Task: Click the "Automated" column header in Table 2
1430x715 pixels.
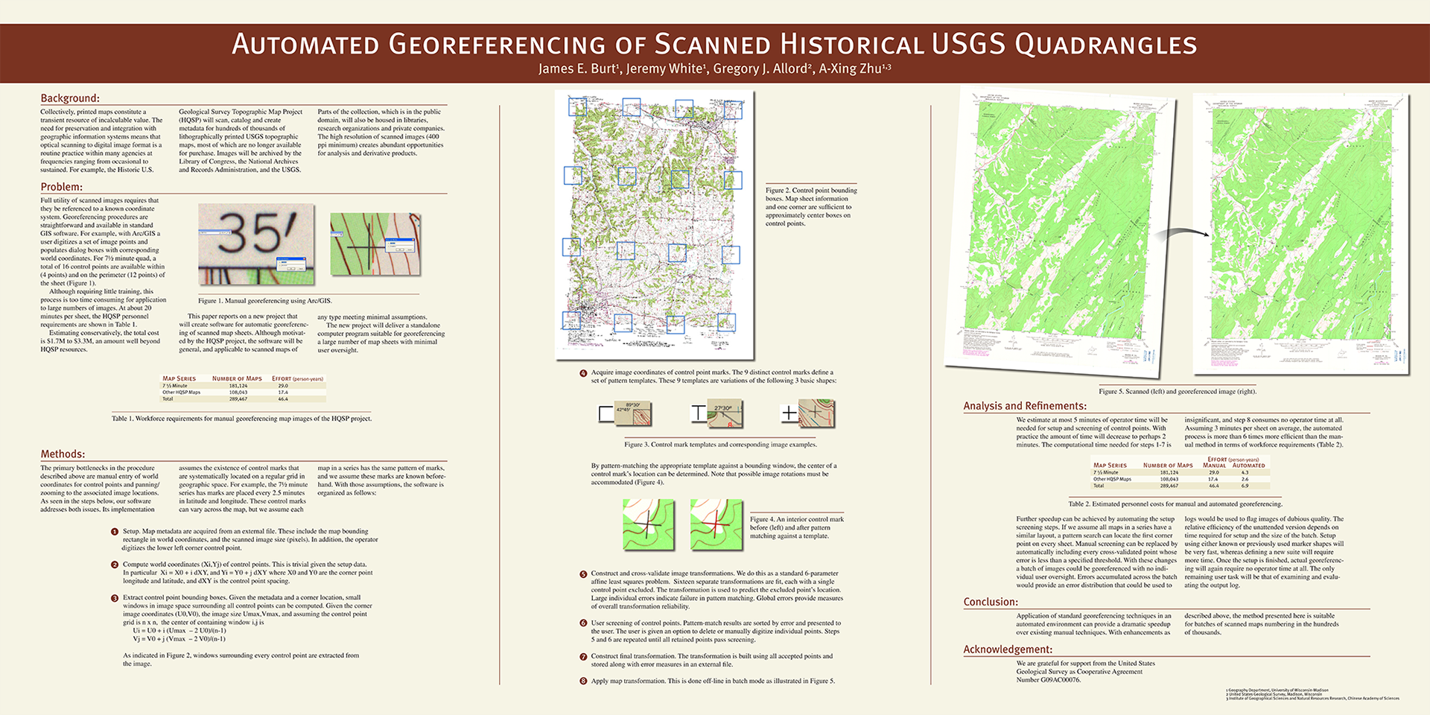Action: click(x=1248, y=465)
